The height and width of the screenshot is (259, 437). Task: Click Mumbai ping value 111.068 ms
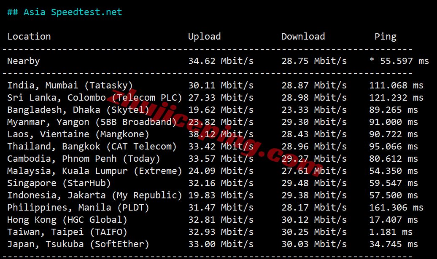tap(397, 85)
